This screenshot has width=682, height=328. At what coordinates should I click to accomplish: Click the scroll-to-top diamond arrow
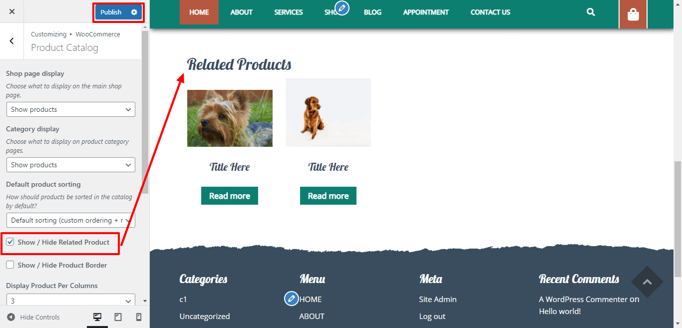pos(647,282)
